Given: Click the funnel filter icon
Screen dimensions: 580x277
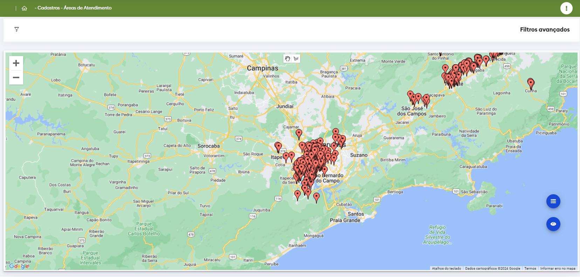Looking at the screenshot, I should click(16, 29).
